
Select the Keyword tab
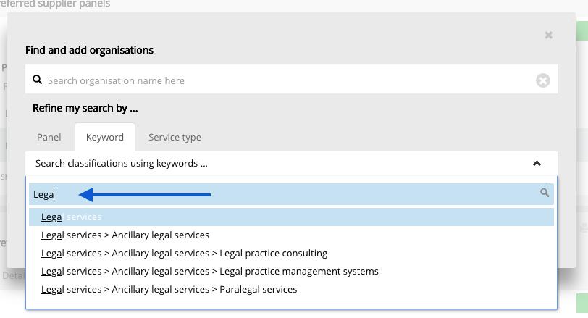(x=105, y=137)
